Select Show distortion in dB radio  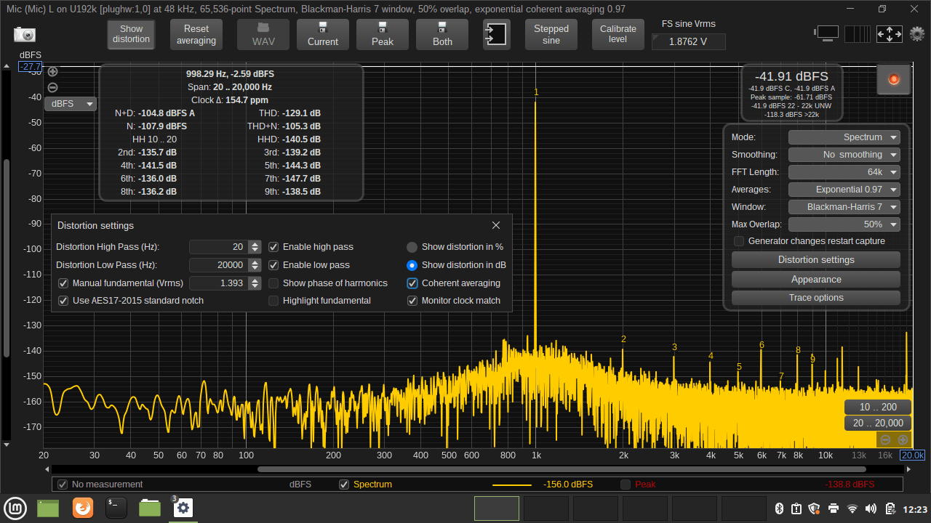pyautogui.click(x=412, y=265)
